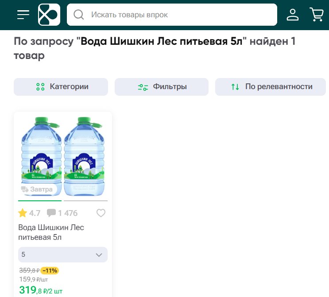329x297 pixels.
Task: Click the yellow rating star
Action: (23, 213)
